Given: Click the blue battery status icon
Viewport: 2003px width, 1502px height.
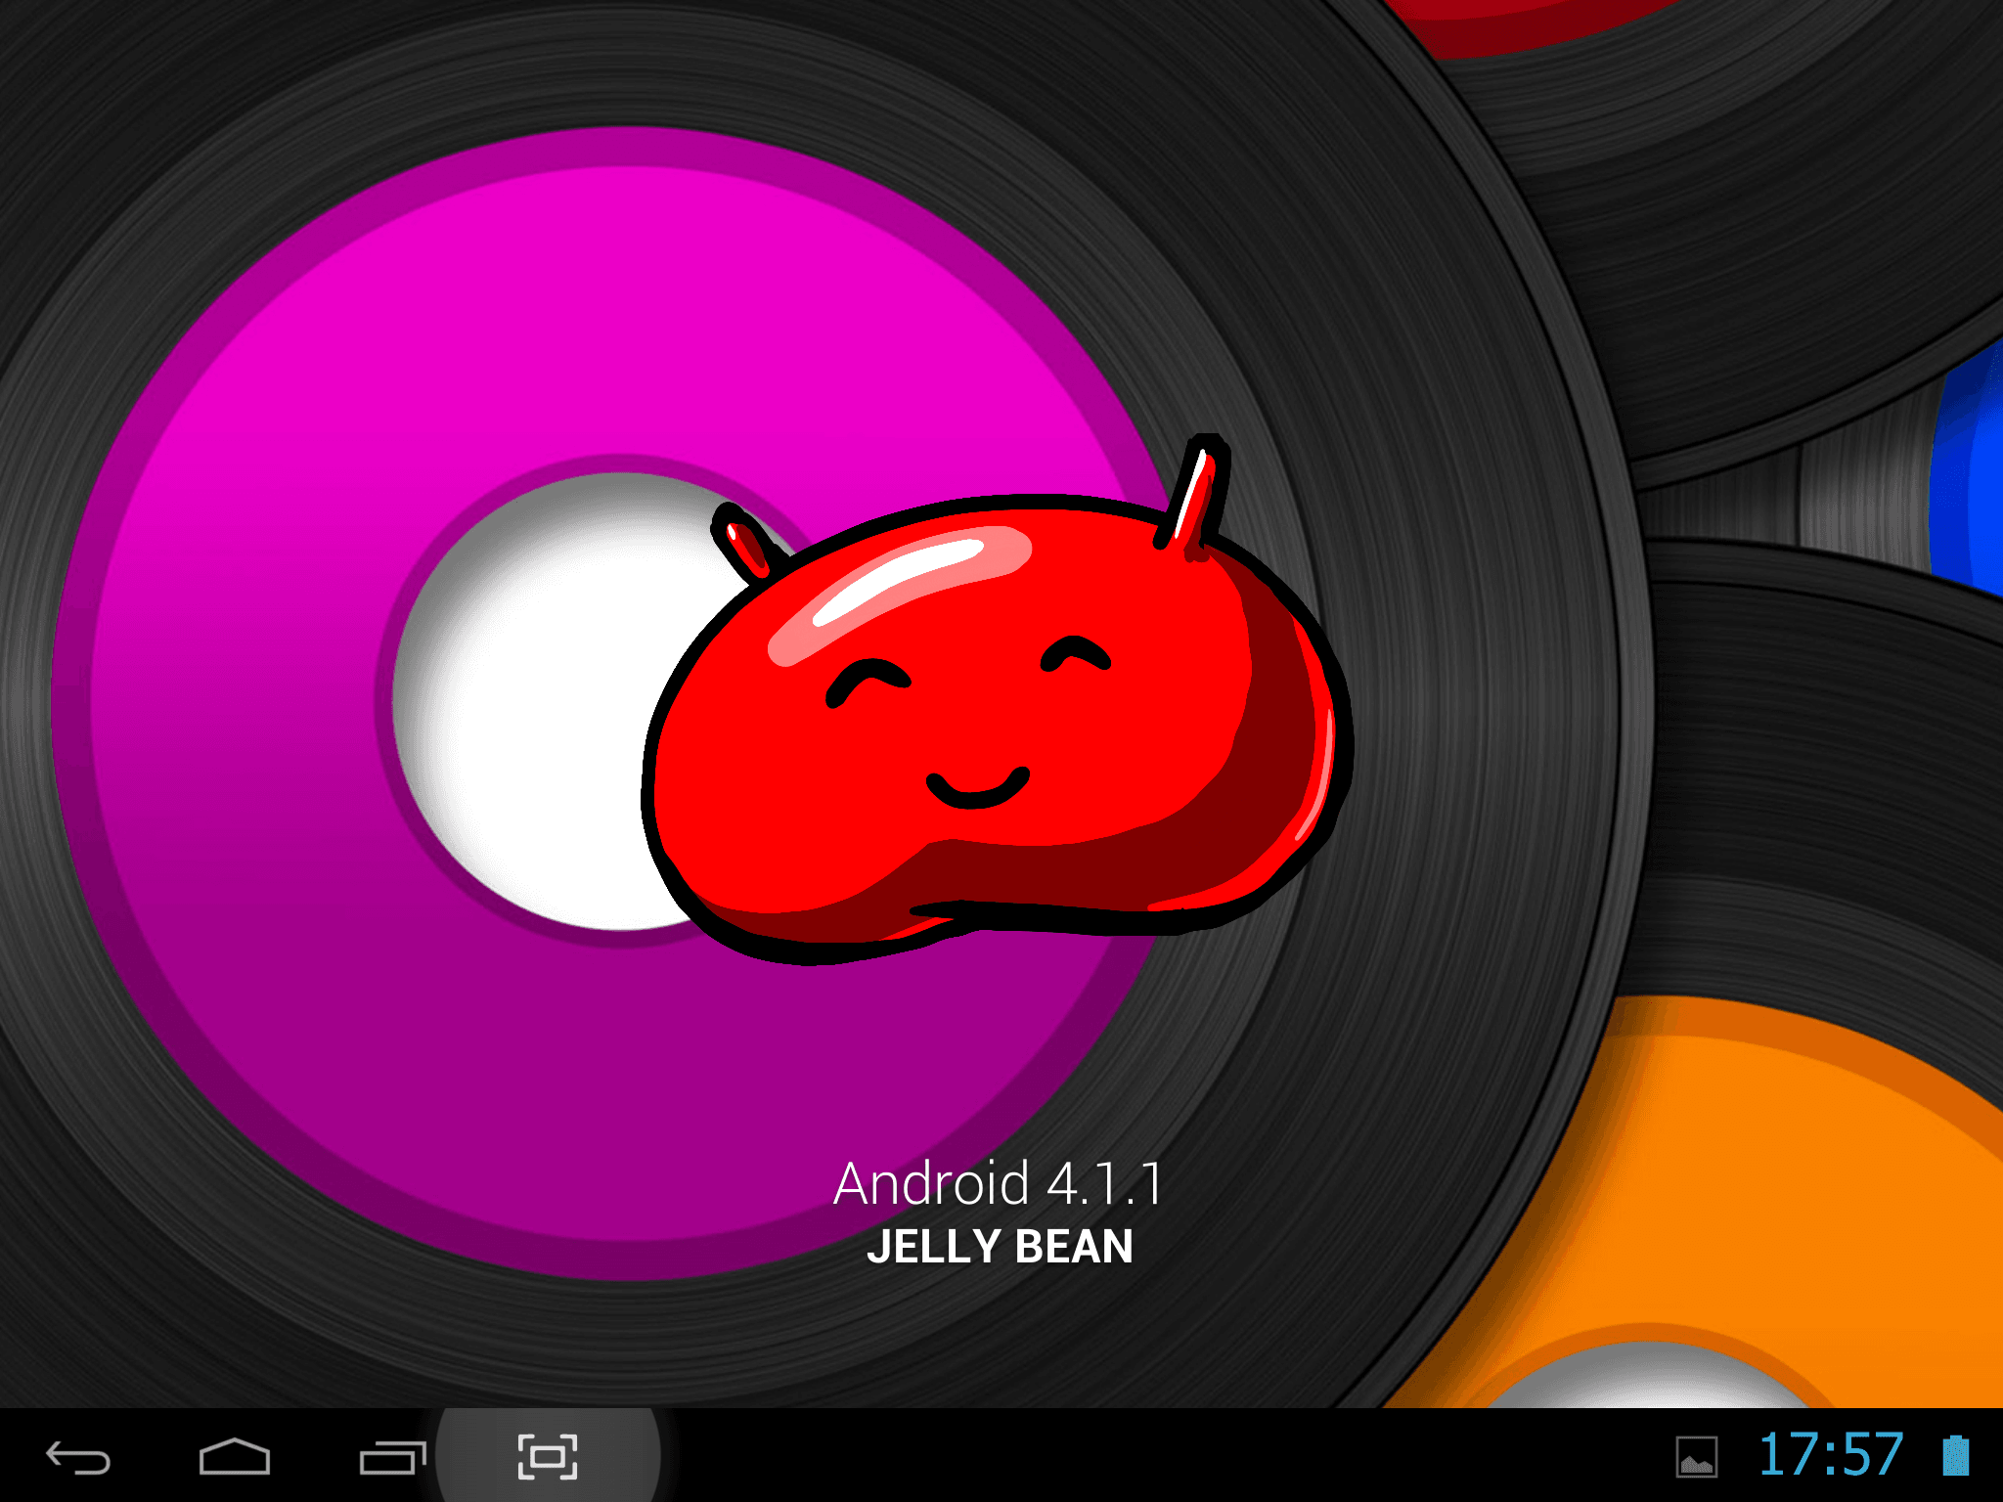Looking at the screenshot, I should pos(1955,1455).
